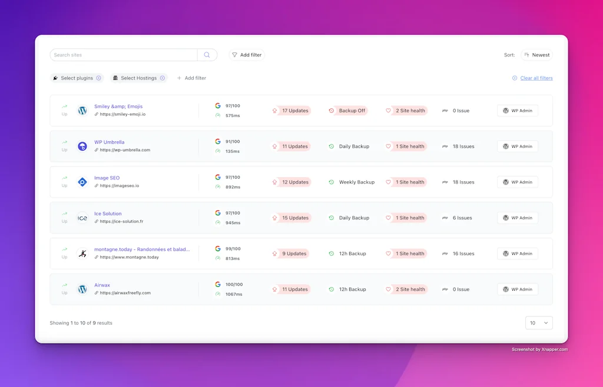Select the Image SEO site logo
The width and height of the screenshot is (603, 387).
82,182
